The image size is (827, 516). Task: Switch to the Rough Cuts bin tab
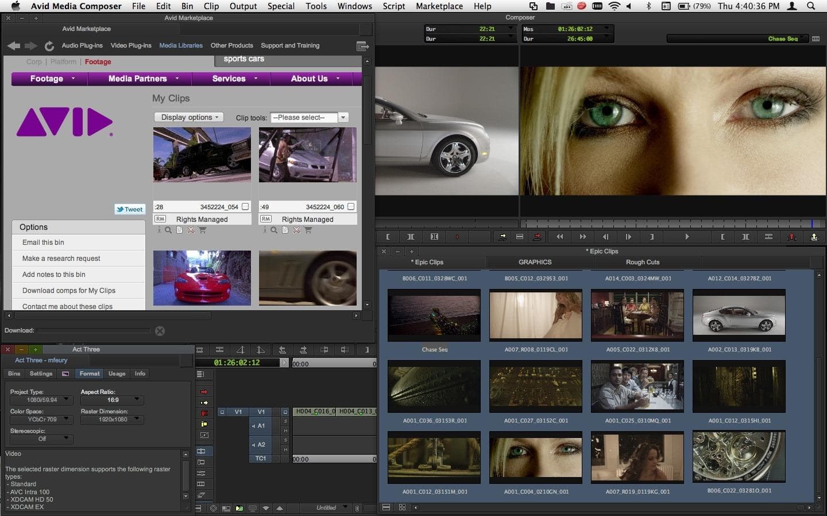click(642, 262)
